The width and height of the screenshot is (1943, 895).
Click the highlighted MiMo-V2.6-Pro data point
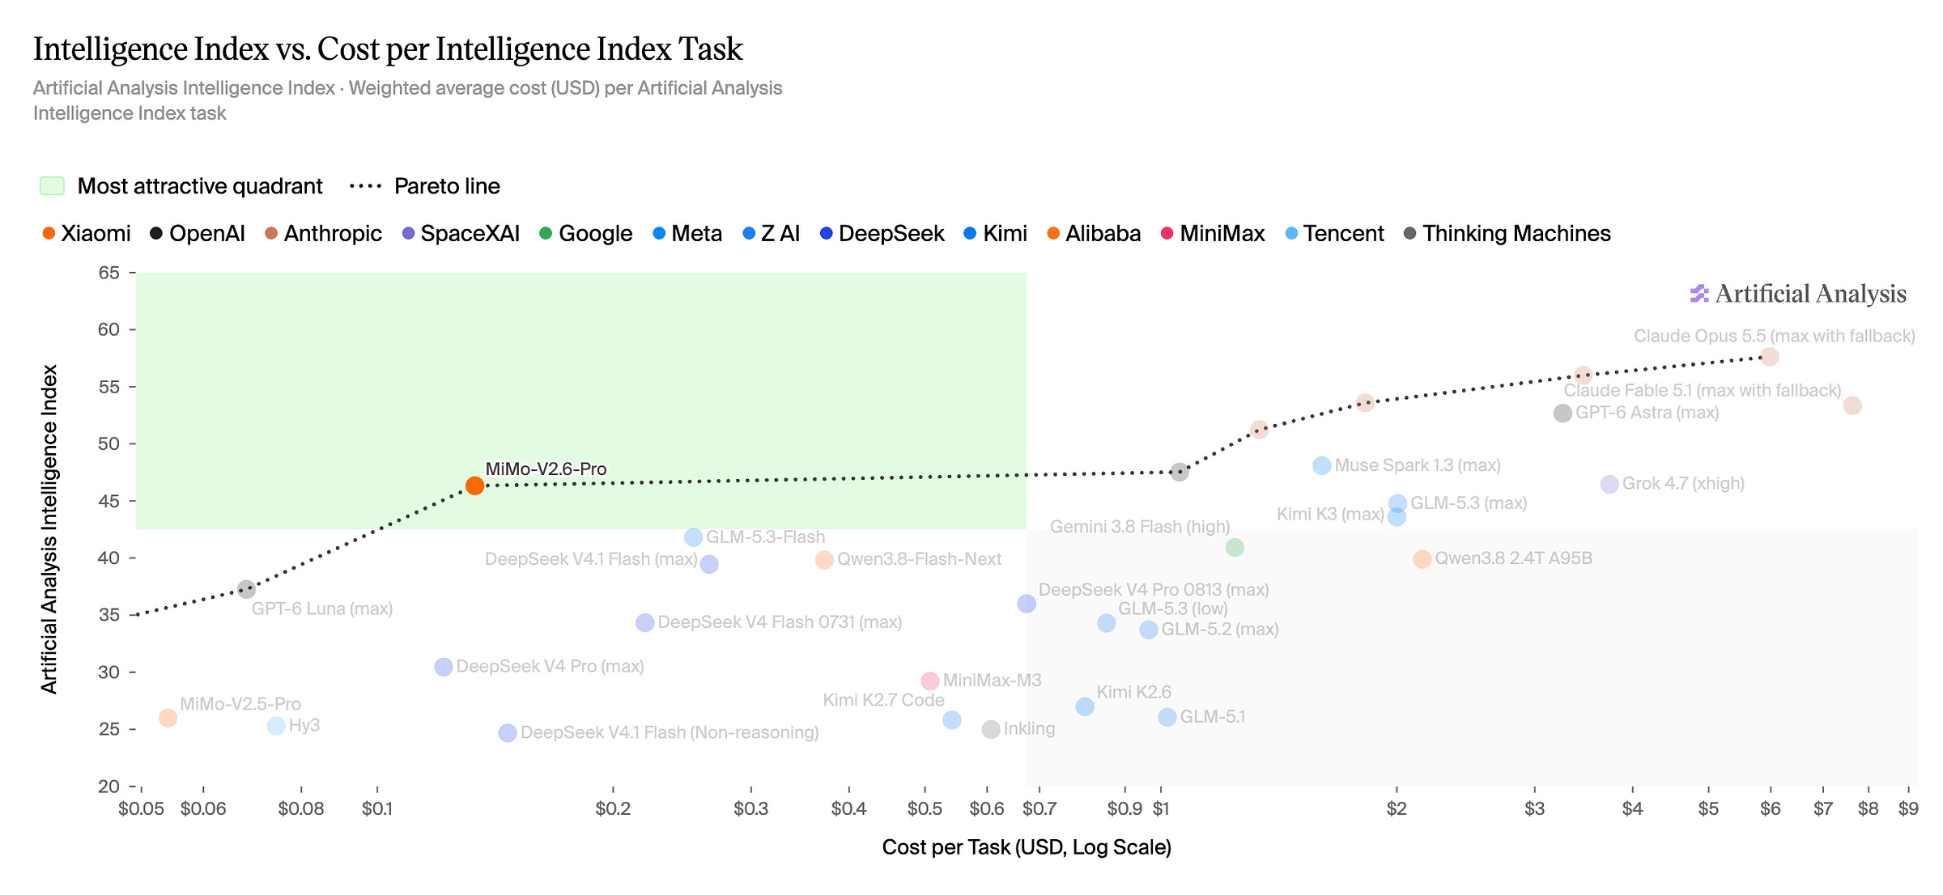tap(475, 486)
